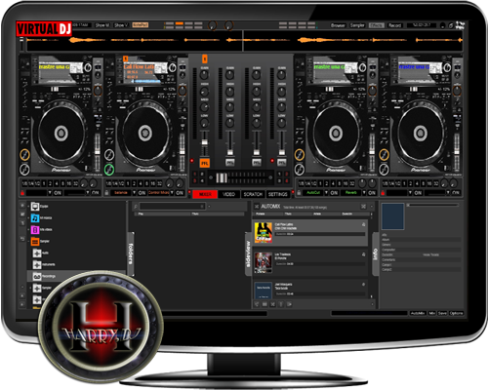
Task: Select the Los Traviesos cover thumbnail
Action: [263, 262]
